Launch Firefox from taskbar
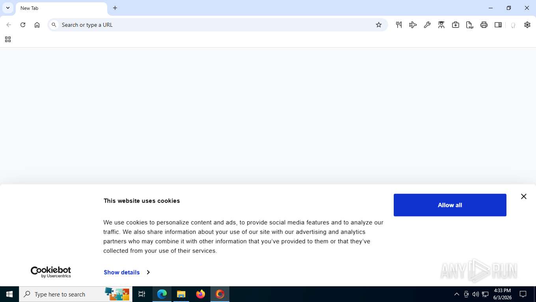The image size is (536, 302). point(201,294)
